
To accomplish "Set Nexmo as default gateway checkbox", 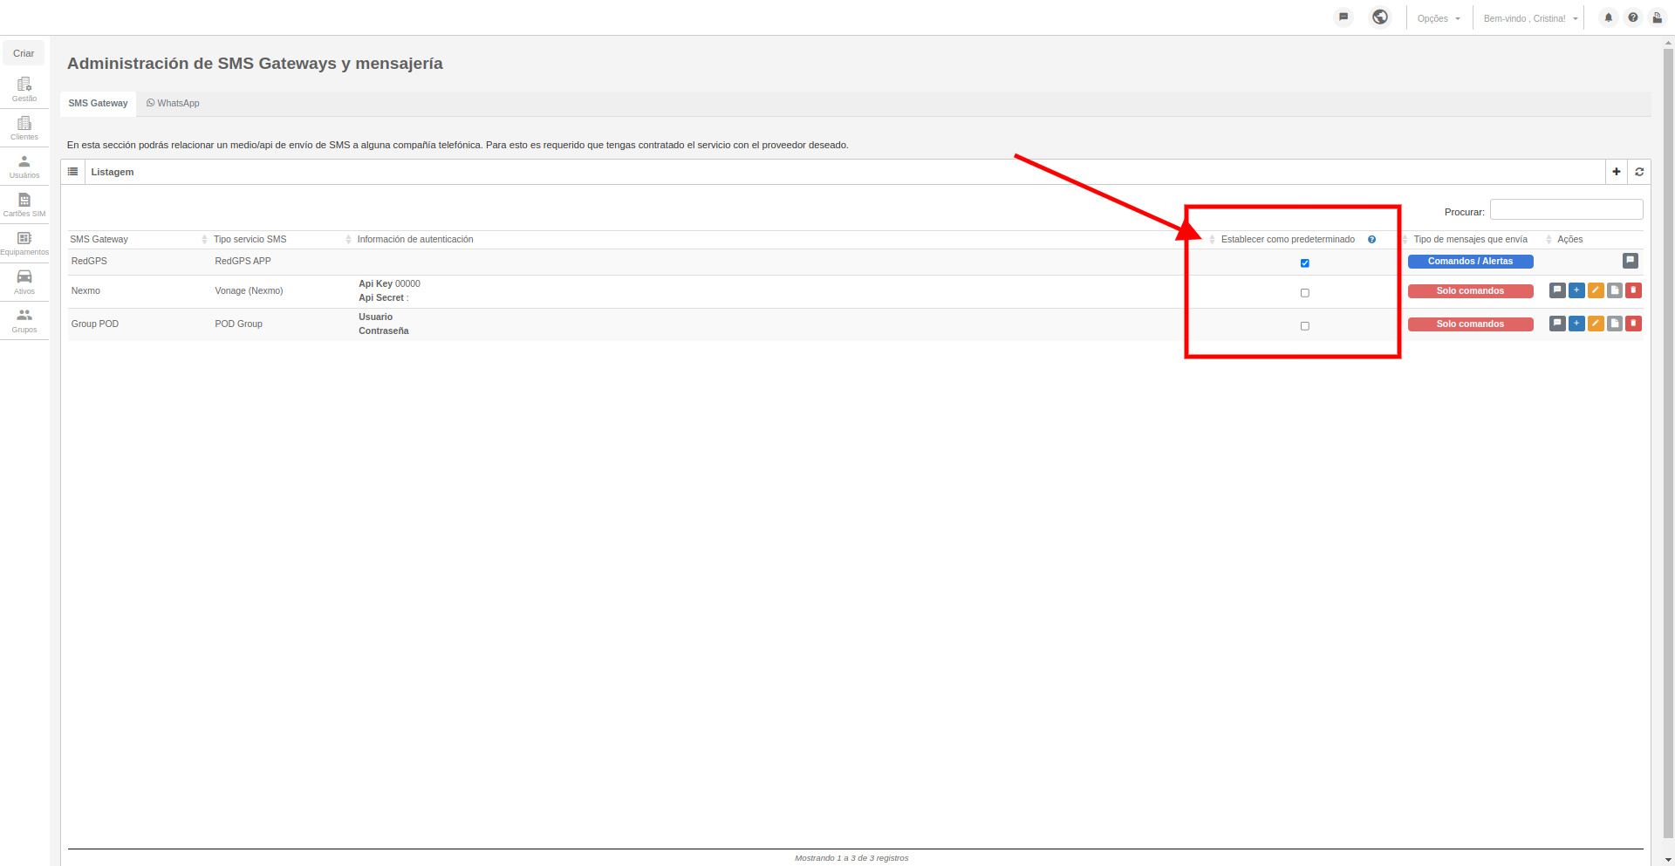I will [1305, 293].
